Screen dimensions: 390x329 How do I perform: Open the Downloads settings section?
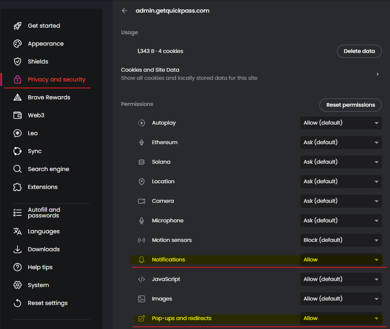[44, 249]
